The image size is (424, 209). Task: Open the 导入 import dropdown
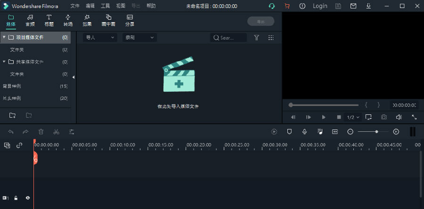100,38
